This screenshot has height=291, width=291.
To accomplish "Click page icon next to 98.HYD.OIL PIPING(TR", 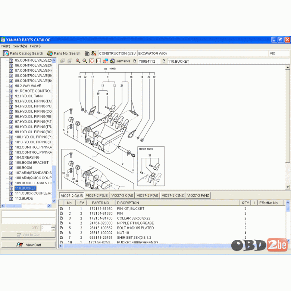I will pyautogui.click(x=11, y=127).
